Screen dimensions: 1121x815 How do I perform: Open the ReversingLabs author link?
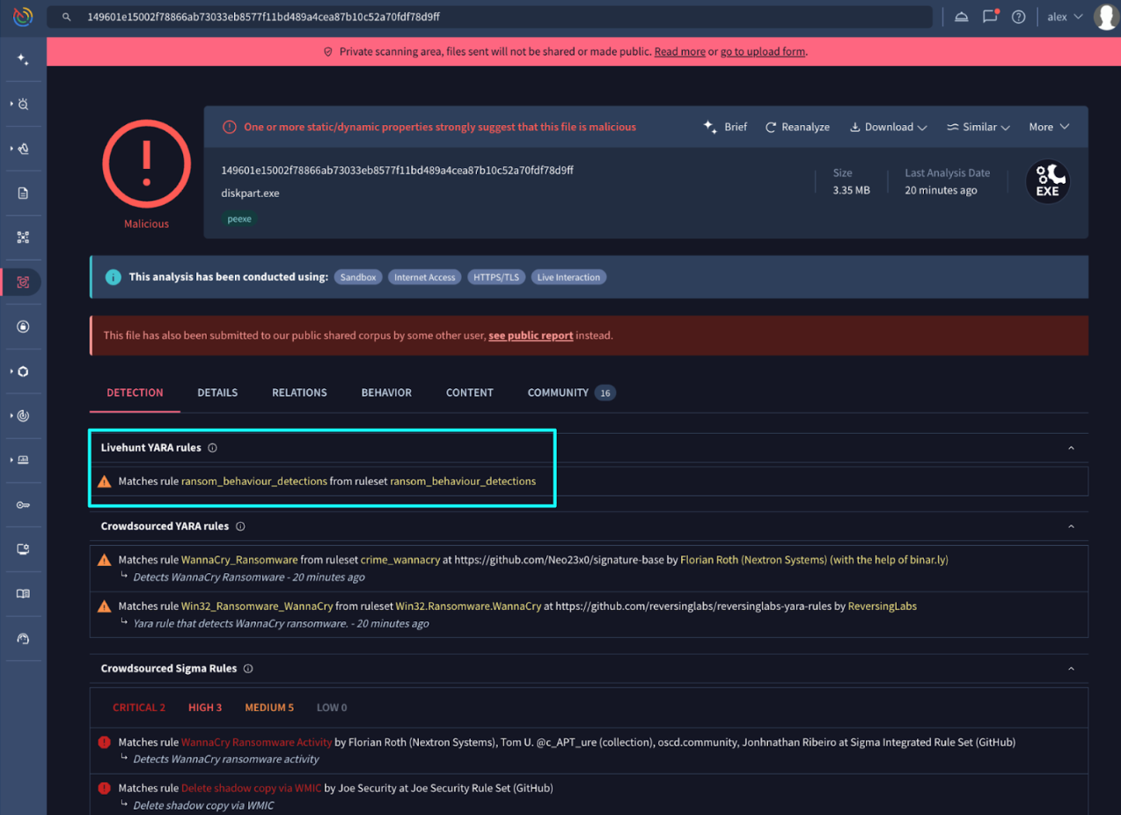pyautogui.click(x=883, y=606)
